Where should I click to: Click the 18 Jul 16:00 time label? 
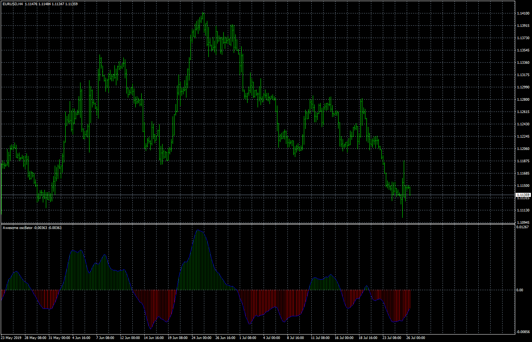point(368,338)
